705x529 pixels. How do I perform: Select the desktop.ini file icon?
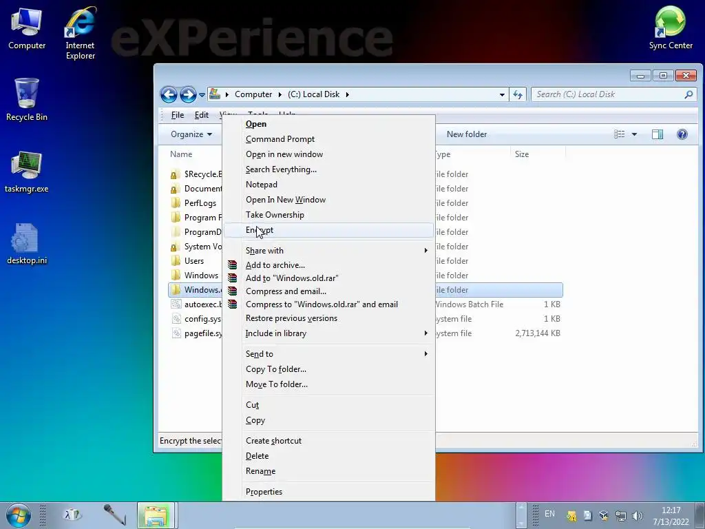point(27,243)
